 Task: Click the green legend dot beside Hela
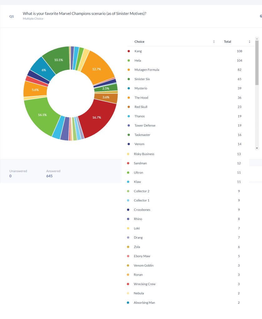pos(129,60)
